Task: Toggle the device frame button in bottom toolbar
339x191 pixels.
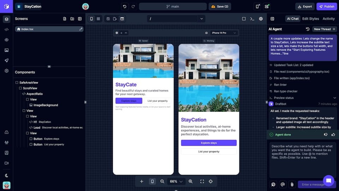Action: click(x=152, y=182)
